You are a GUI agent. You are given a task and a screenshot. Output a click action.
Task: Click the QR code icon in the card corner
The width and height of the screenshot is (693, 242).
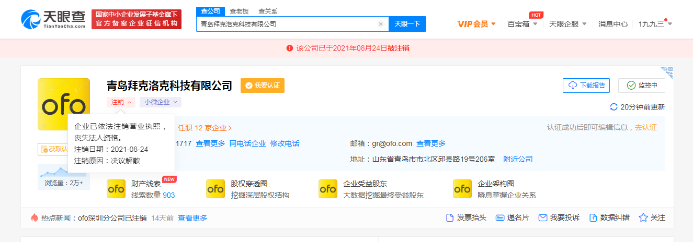pyautogui.click(x=667, y=72)
